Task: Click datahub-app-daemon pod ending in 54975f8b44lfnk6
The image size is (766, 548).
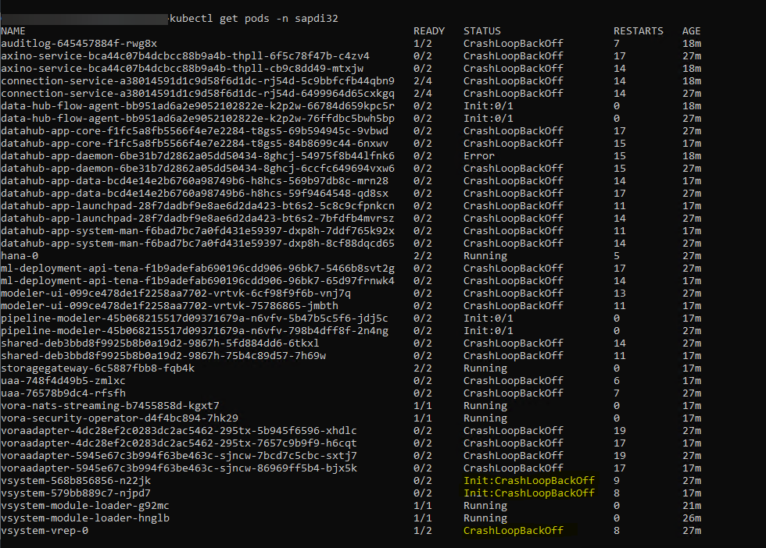Action: point(198,155)
